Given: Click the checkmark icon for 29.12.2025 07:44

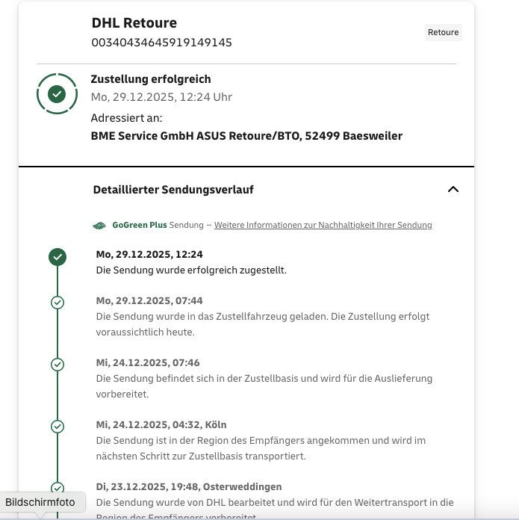Looking at the screenshot, I should click(x=58, y=303).
